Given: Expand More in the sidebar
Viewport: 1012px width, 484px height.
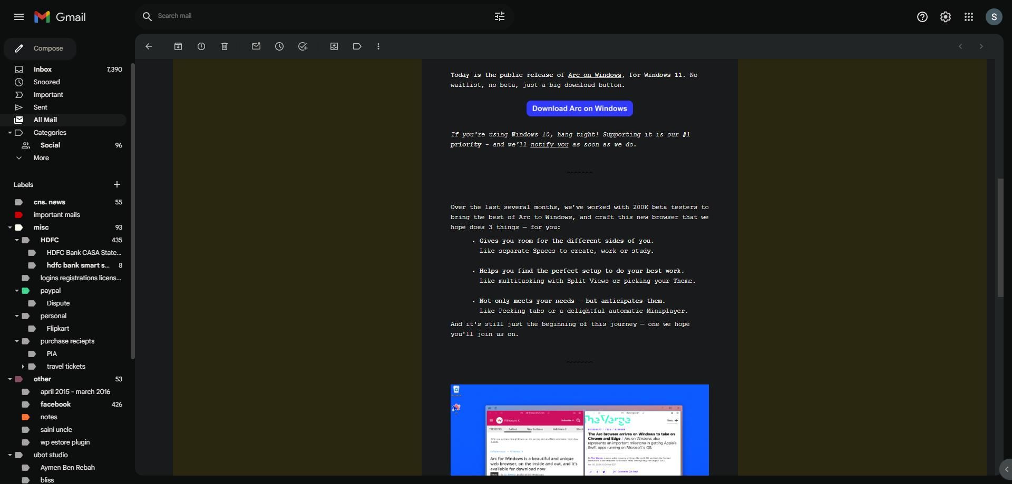Looking at the screenshot, I should pyautogui.click(x=41, y=158).
